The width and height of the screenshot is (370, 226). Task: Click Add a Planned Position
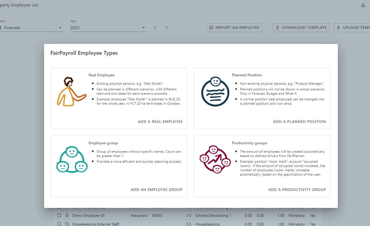click(299, 122)
